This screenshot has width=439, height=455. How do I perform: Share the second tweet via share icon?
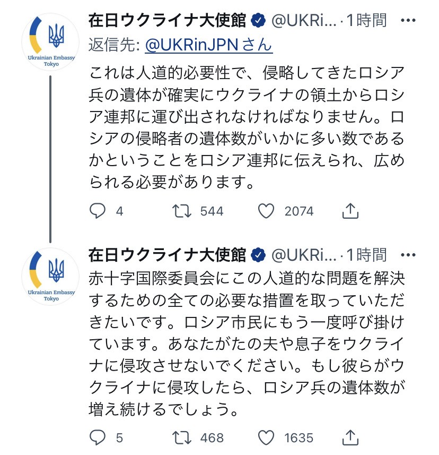(x=350, y=437)
